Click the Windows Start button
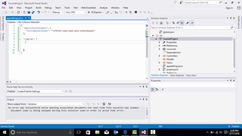Screen dimensions: 242x136 coord(4,132)
